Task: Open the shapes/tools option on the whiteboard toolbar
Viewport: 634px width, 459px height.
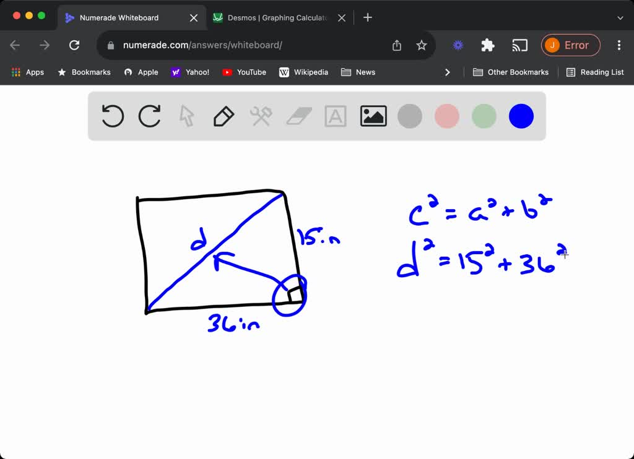Action: [261, 116]
